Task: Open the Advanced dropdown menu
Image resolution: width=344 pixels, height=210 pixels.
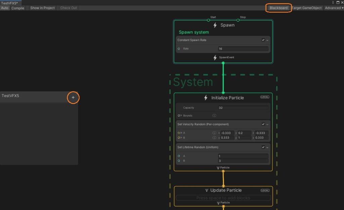Action: coord(334,8)
